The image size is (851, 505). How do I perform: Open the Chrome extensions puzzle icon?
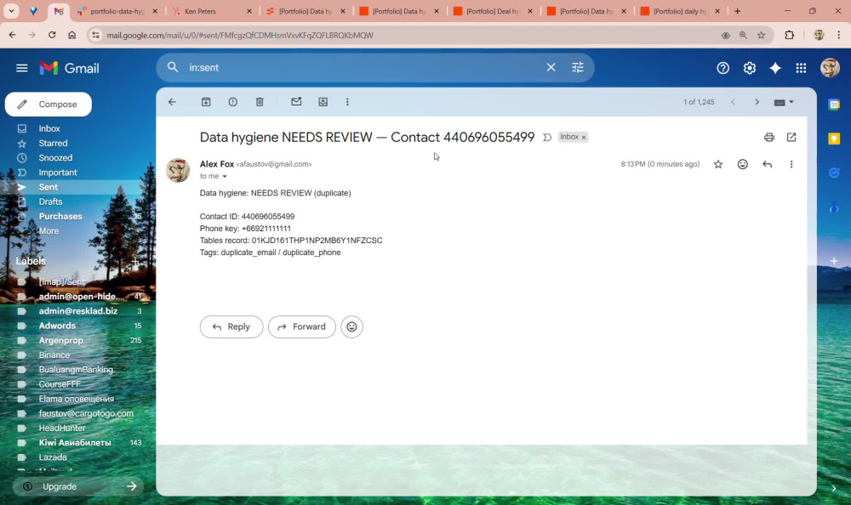click(789, 35)
